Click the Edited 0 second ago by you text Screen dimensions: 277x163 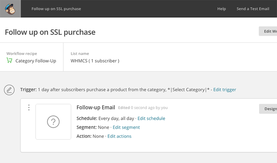[143, 108]
